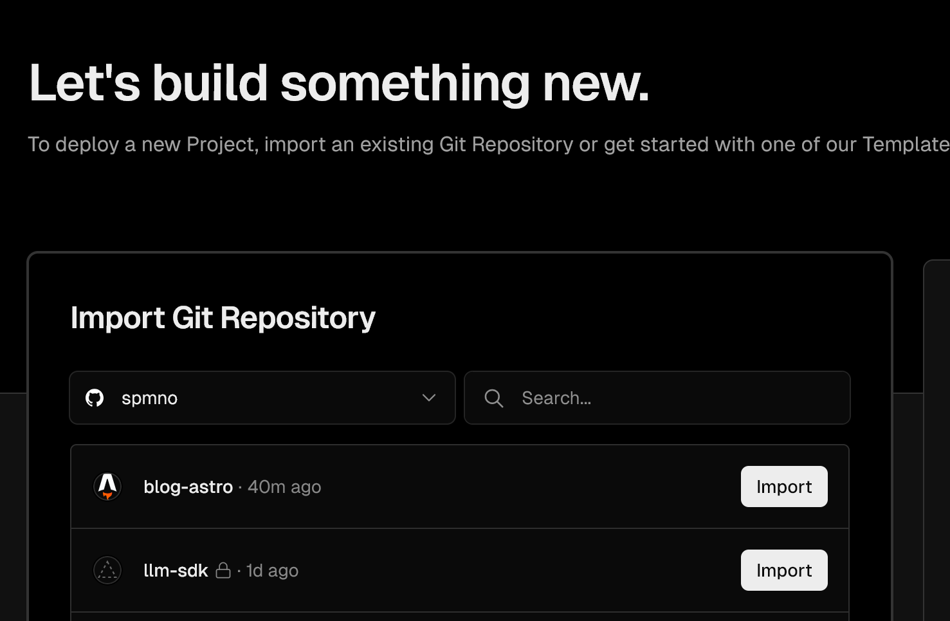Click the spmno account name text
This screenshot has width=950, height=621.
pos(149,398)
